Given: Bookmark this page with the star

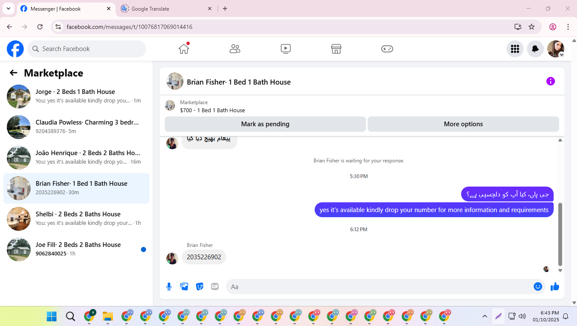Looking at the screenshot, I should pos(532,27).
